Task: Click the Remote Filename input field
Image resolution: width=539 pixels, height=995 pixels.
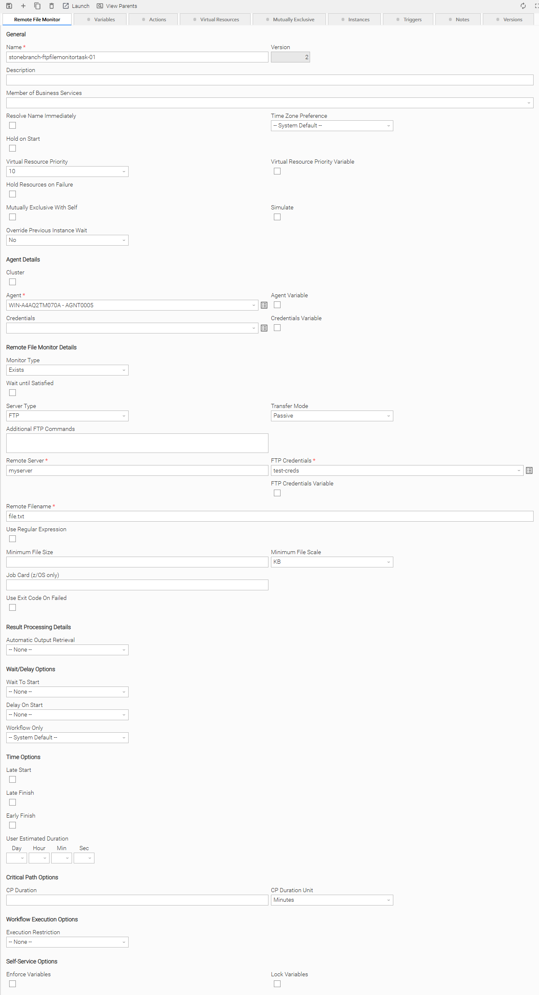Action: click(x=270, y=516)
